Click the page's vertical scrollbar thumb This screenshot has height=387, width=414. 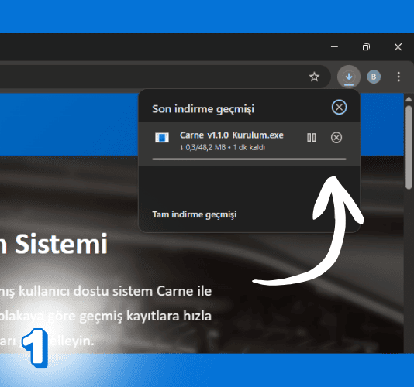409,147
